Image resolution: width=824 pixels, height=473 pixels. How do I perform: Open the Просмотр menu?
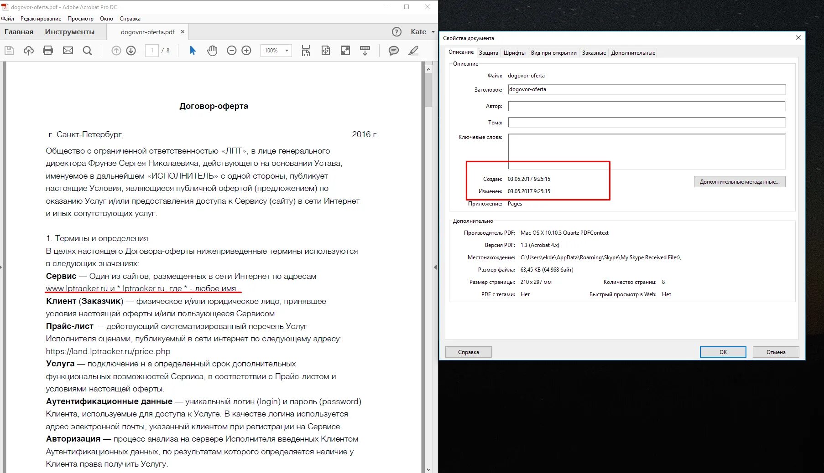pos(80,19)
